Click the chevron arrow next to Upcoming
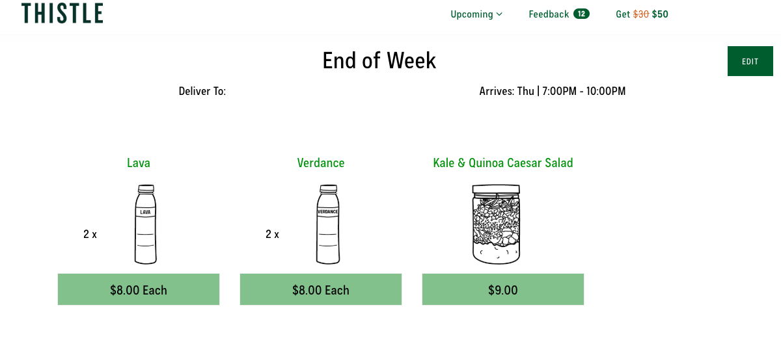The width and height of the screenshot is (781, 355). (499, 14)
